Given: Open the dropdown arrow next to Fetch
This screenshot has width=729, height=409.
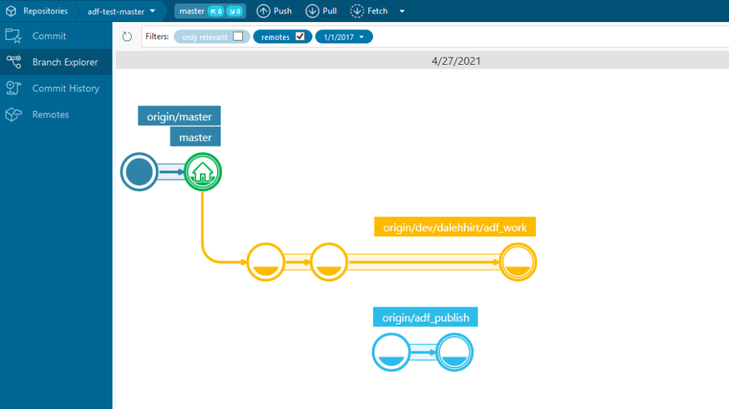Looking at the screenshot, I should coord(402,11).
